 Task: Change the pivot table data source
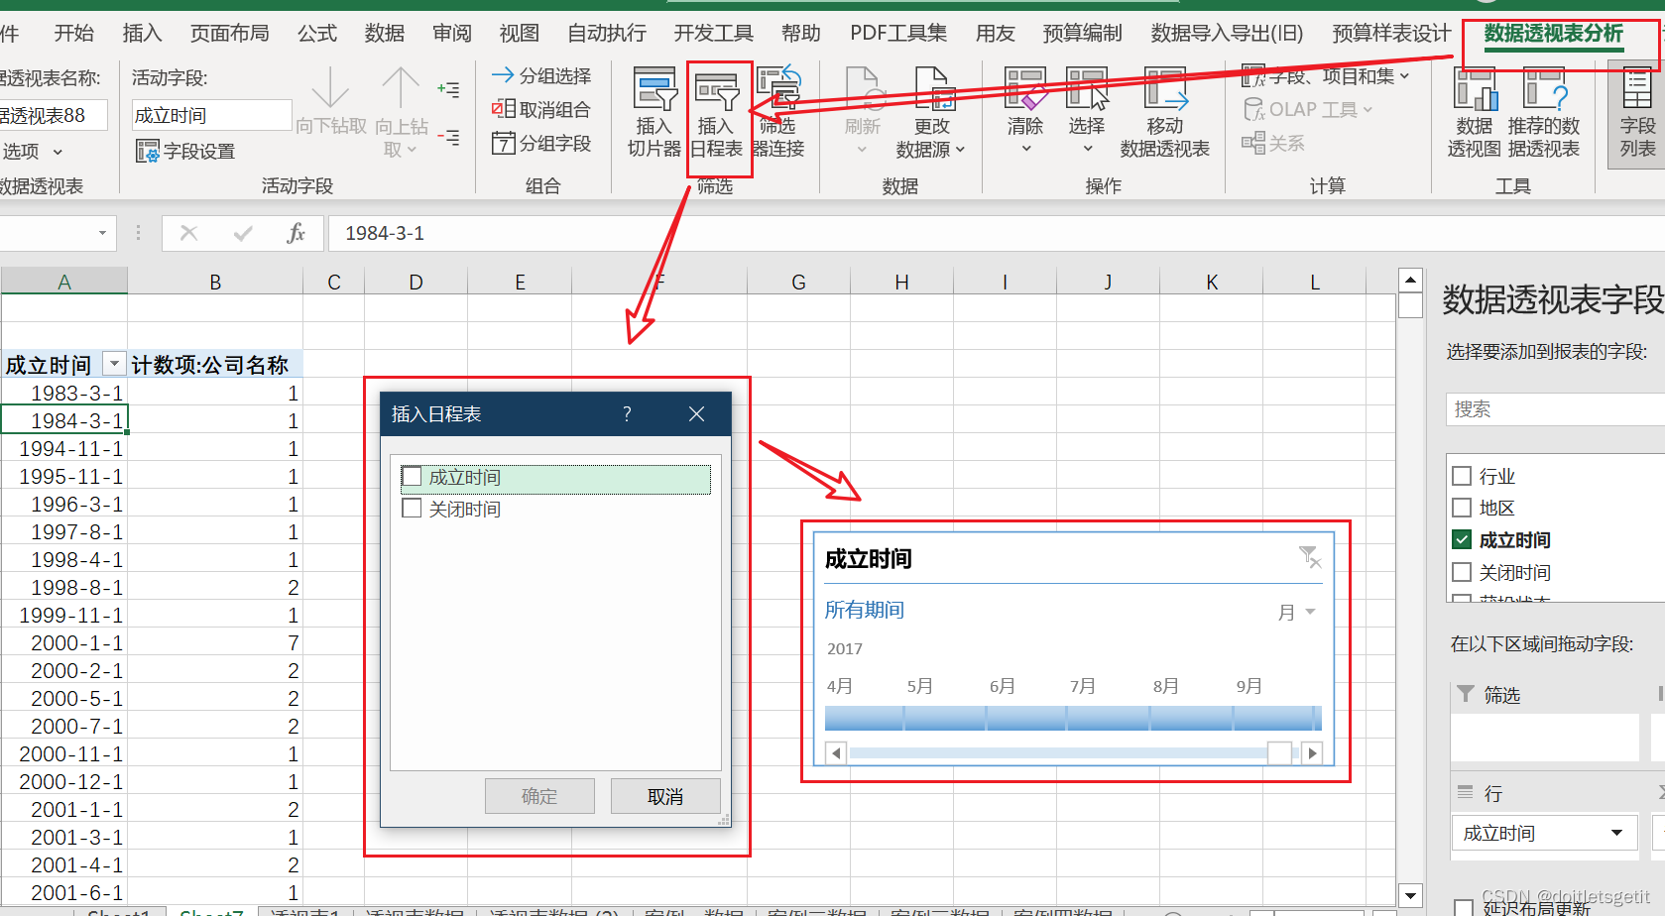931,112
